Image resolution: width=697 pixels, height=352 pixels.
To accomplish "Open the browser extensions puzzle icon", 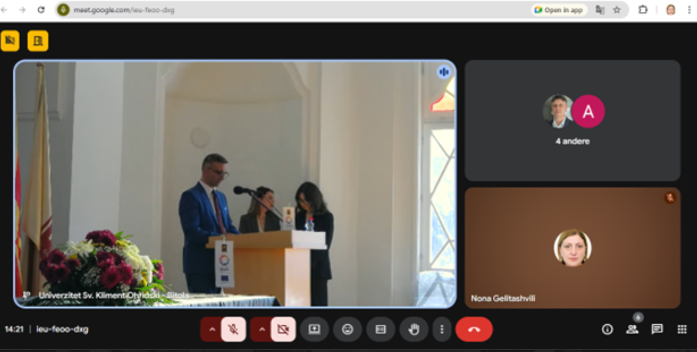I will (642, 10).
